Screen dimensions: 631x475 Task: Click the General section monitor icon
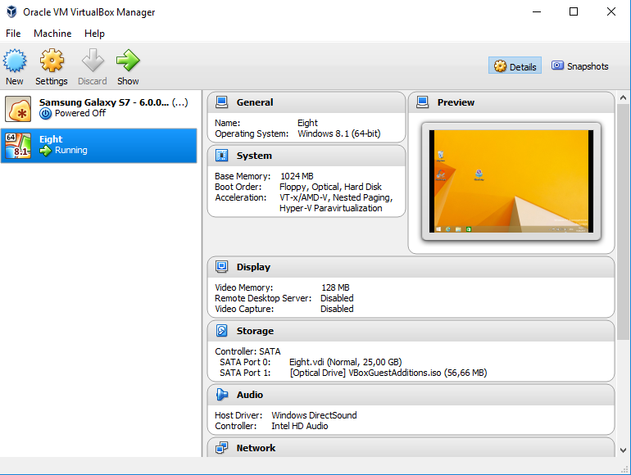(222, 102)
